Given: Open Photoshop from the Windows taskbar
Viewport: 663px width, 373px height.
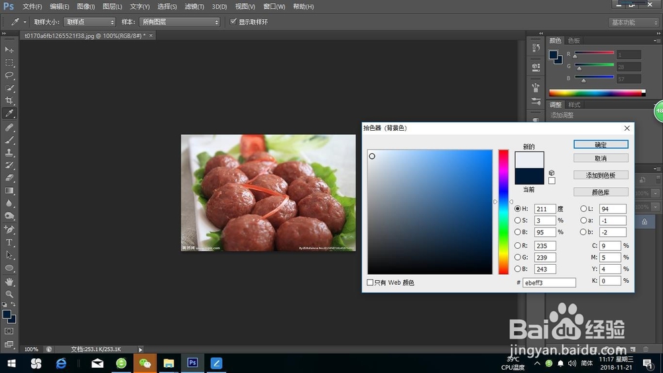Looking at the screenshot, I should point(192,363).
